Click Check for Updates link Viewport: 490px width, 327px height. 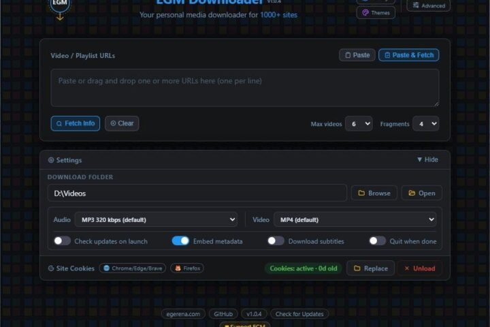299,314
